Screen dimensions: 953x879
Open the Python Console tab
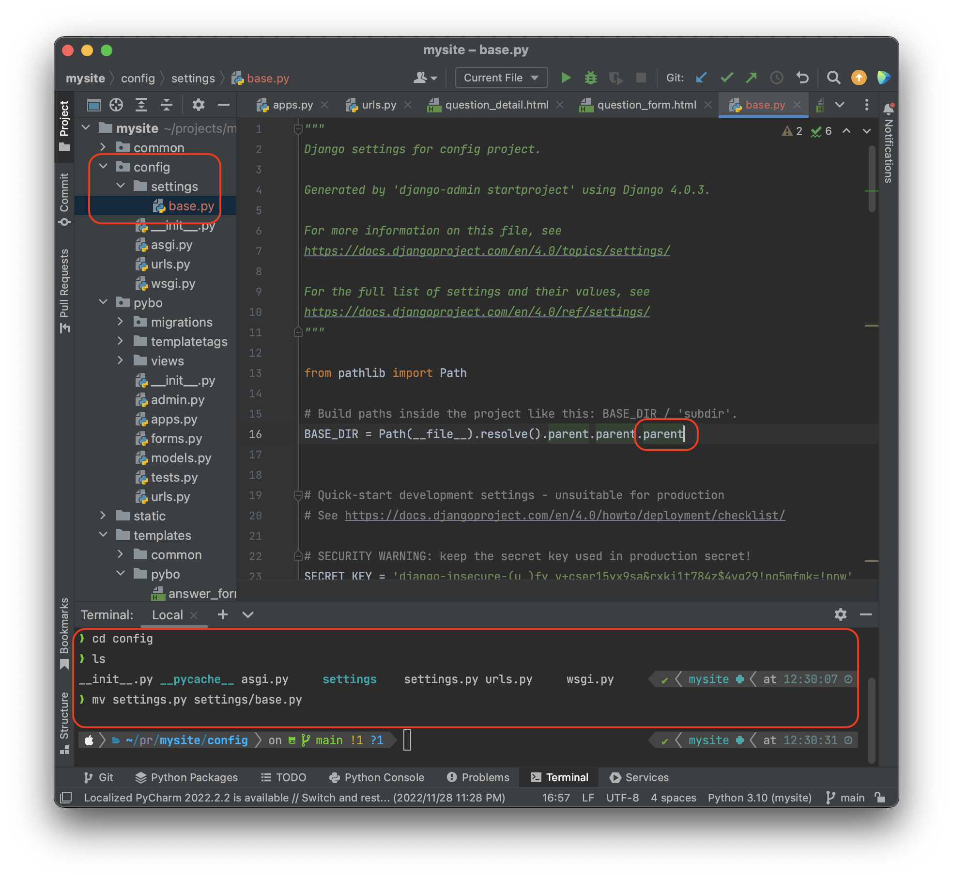coord(377,777)
